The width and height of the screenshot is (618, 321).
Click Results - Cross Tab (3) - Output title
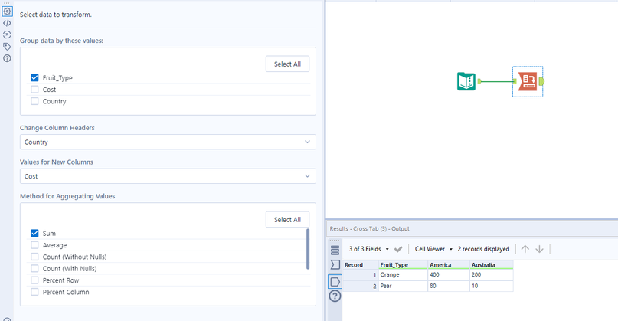369,229
